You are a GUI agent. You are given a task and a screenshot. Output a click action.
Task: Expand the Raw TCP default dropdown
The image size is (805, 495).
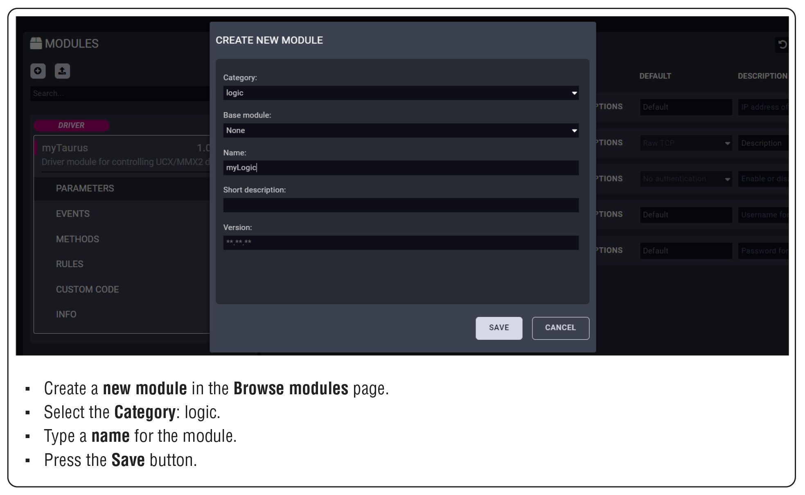[x=686, y=143]
